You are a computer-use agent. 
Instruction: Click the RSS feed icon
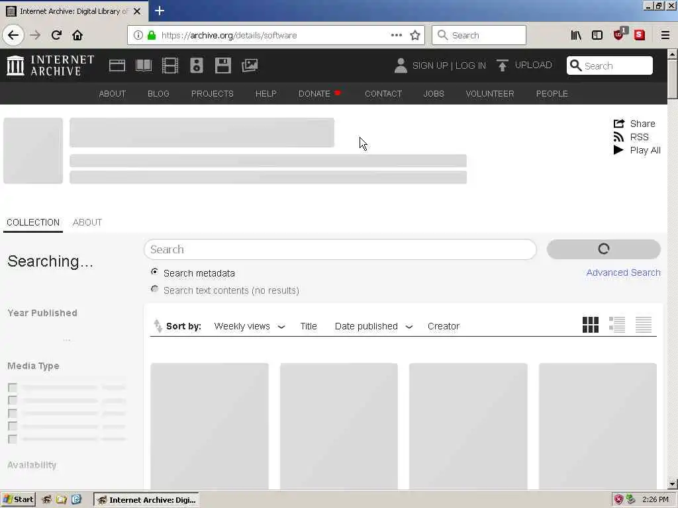click(x=619, y=138)
